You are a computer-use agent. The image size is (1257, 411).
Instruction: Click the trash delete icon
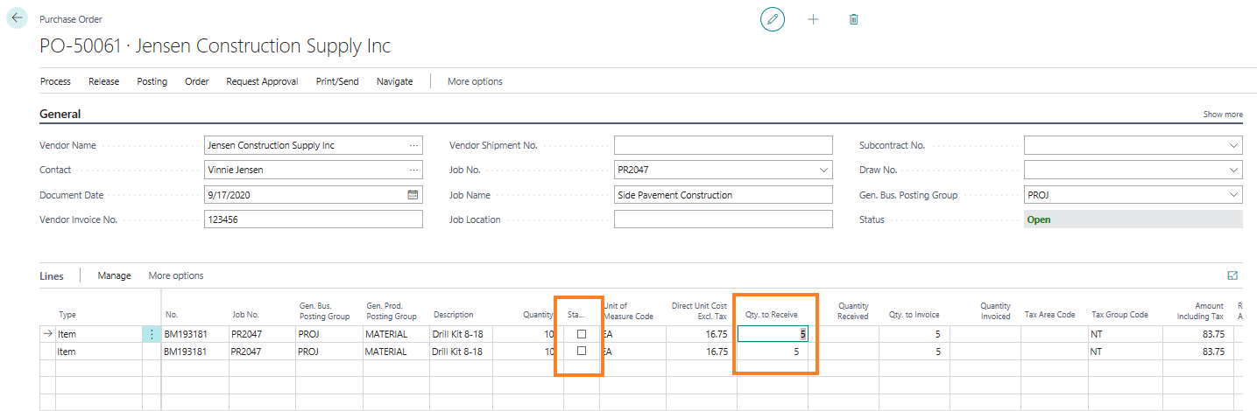[854, 19]
